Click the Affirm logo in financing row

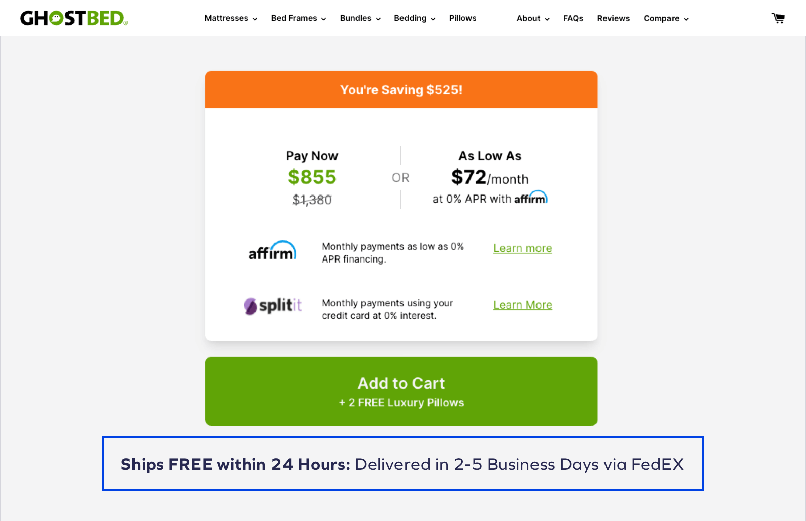[272, 251]
